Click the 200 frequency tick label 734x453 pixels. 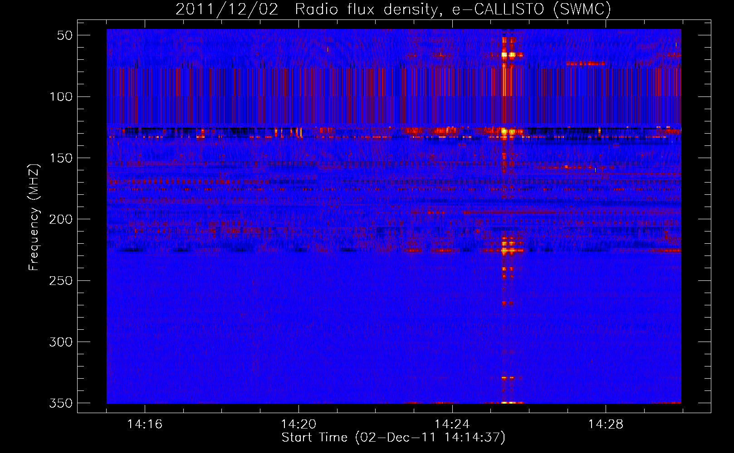(x=61, y=219)
